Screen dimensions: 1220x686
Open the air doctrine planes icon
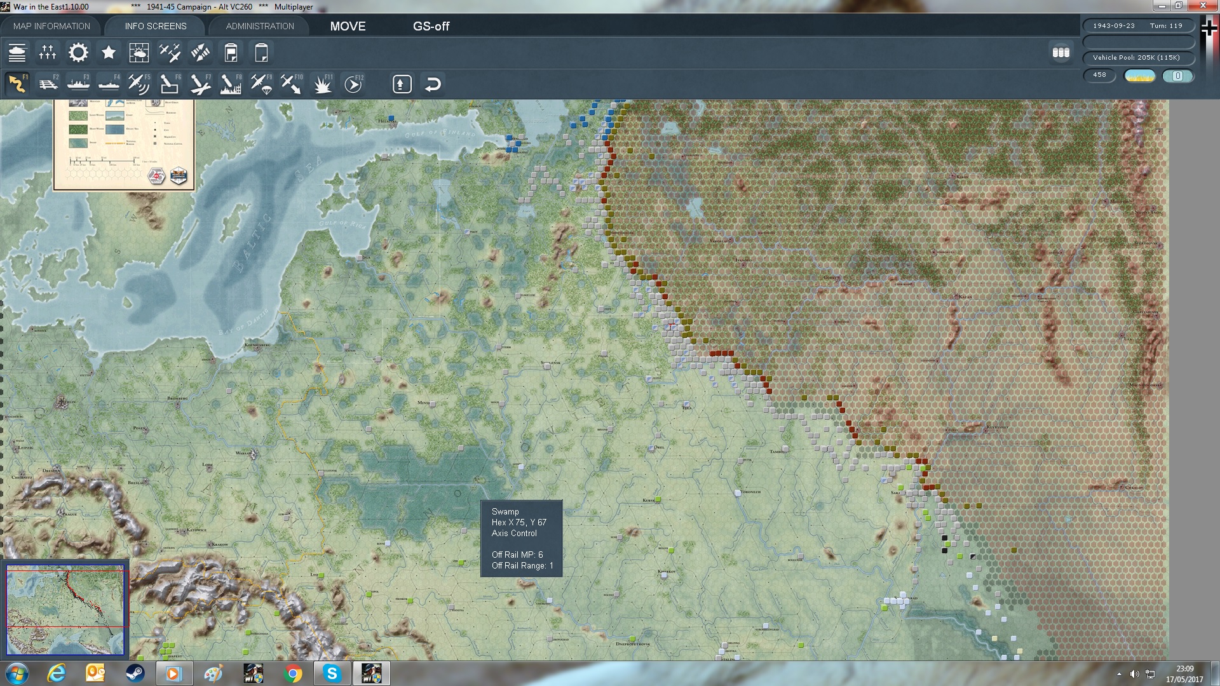(170, 53)
